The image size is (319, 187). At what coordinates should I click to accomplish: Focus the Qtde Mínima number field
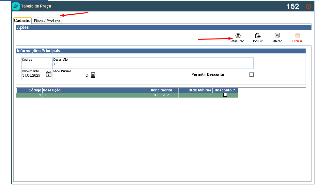72,75
